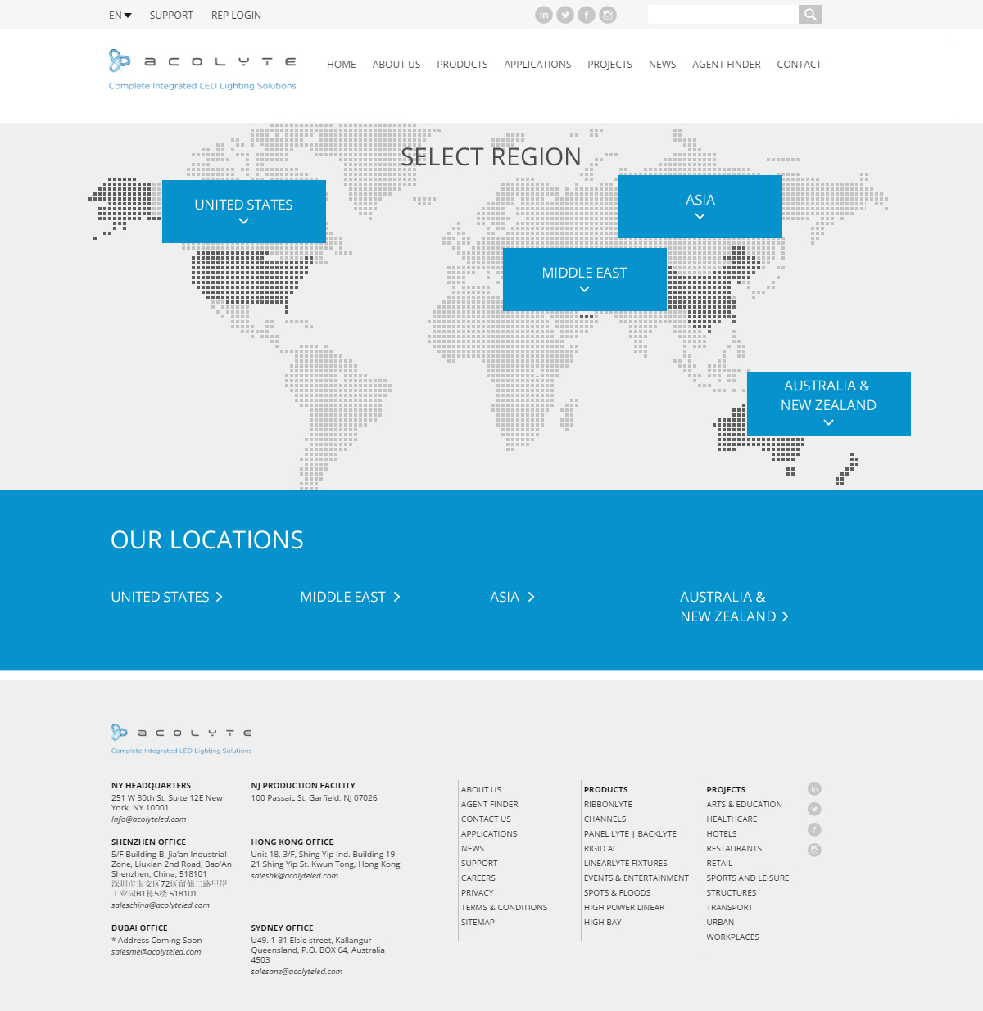
Task: Open footer PANEL LYTE product link
Action: (x=606, y=834)
